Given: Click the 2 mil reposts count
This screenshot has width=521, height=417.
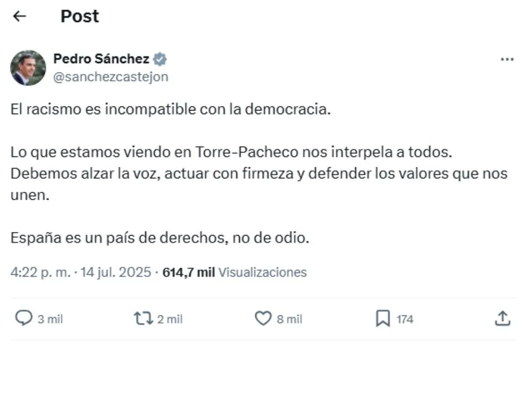Looking at the screenshot, I should tap(170, 319).
